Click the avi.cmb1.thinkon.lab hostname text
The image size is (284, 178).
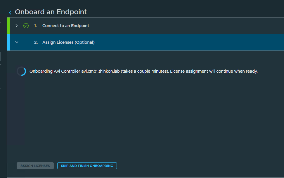pos(100,71)
